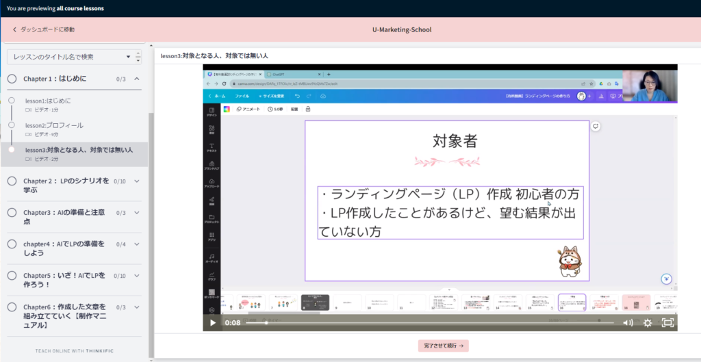Screen dimensions: 701x362
Task: Click the video camera icon under lesson1
Action: pos(29,110)
